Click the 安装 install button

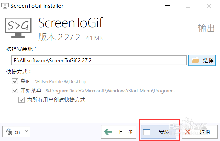(159, 132)
